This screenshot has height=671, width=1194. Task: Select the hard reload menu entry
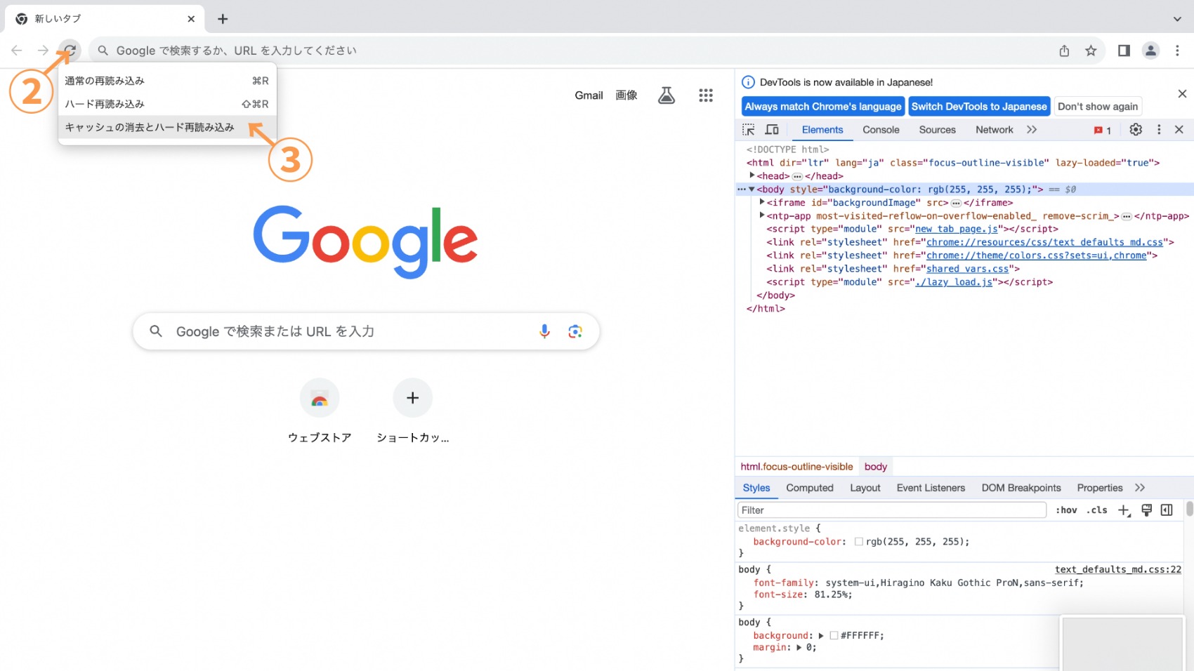click(167, 104)
